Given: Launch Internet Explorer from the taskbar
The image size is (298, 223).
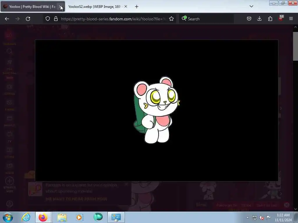Looking at the screenshot, I should [x=26, y=217].
